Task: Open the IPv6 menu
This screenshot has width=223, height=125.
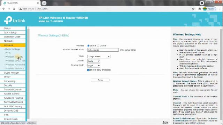Action: (13, 115)
